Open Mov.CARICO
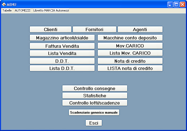The image size is (187, 131). [130, 46]
